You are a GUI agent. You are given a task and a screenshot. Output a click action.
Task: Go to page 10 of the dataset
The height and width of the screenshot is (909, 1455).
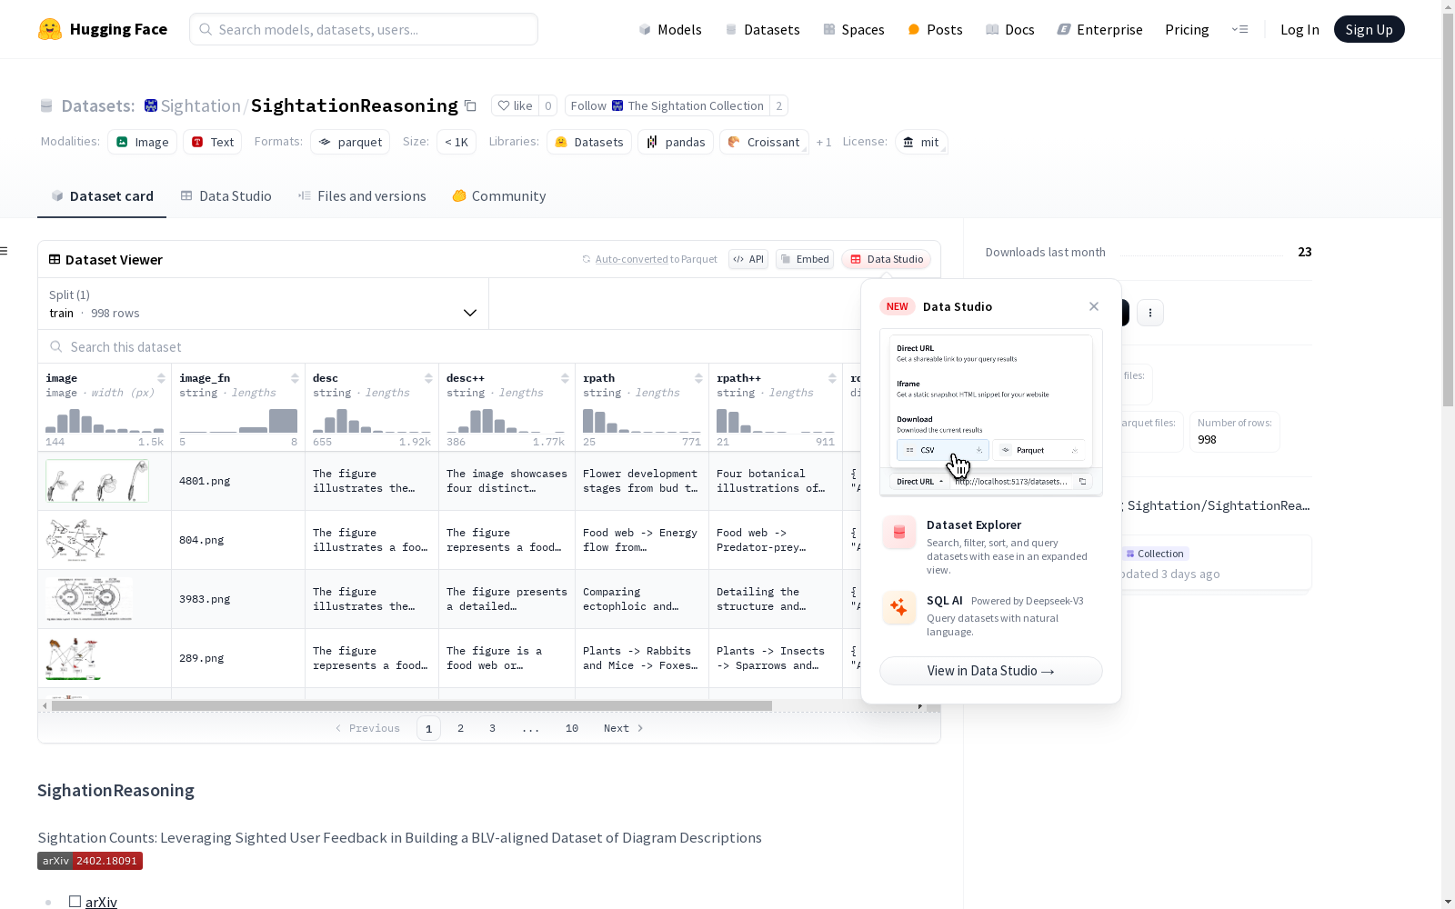point(572,728)
